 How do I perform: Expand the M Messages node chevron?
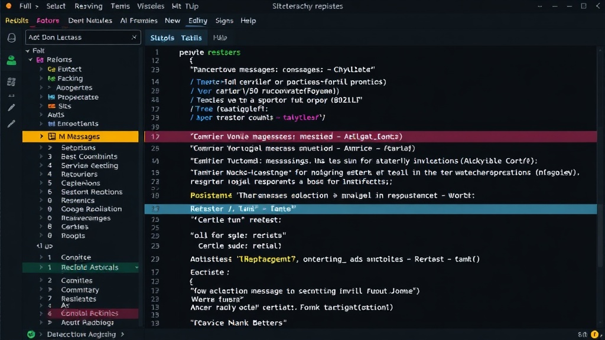point(41,136)
